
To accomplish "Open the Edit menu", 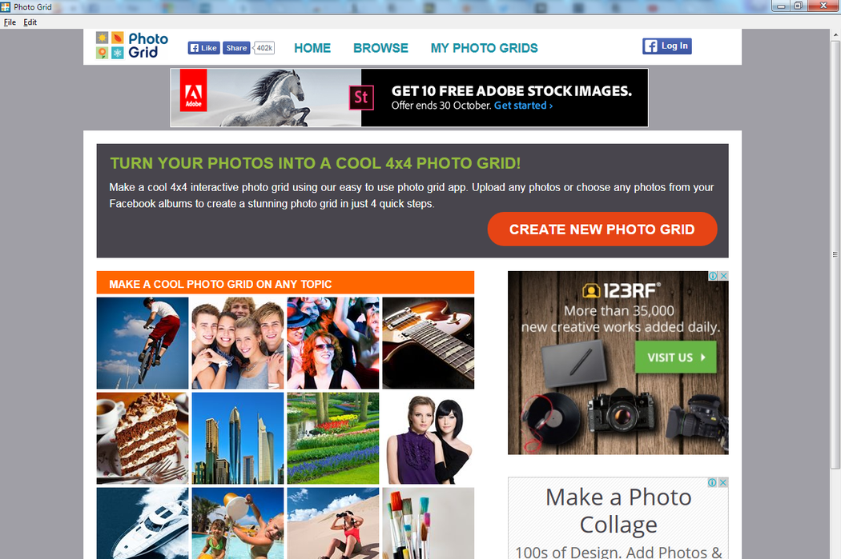I will (30, 22).
